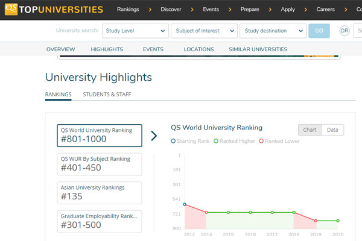Click the chevron after Apply
The width and height of the screenshot is (362, 241).
click(306, 10)
